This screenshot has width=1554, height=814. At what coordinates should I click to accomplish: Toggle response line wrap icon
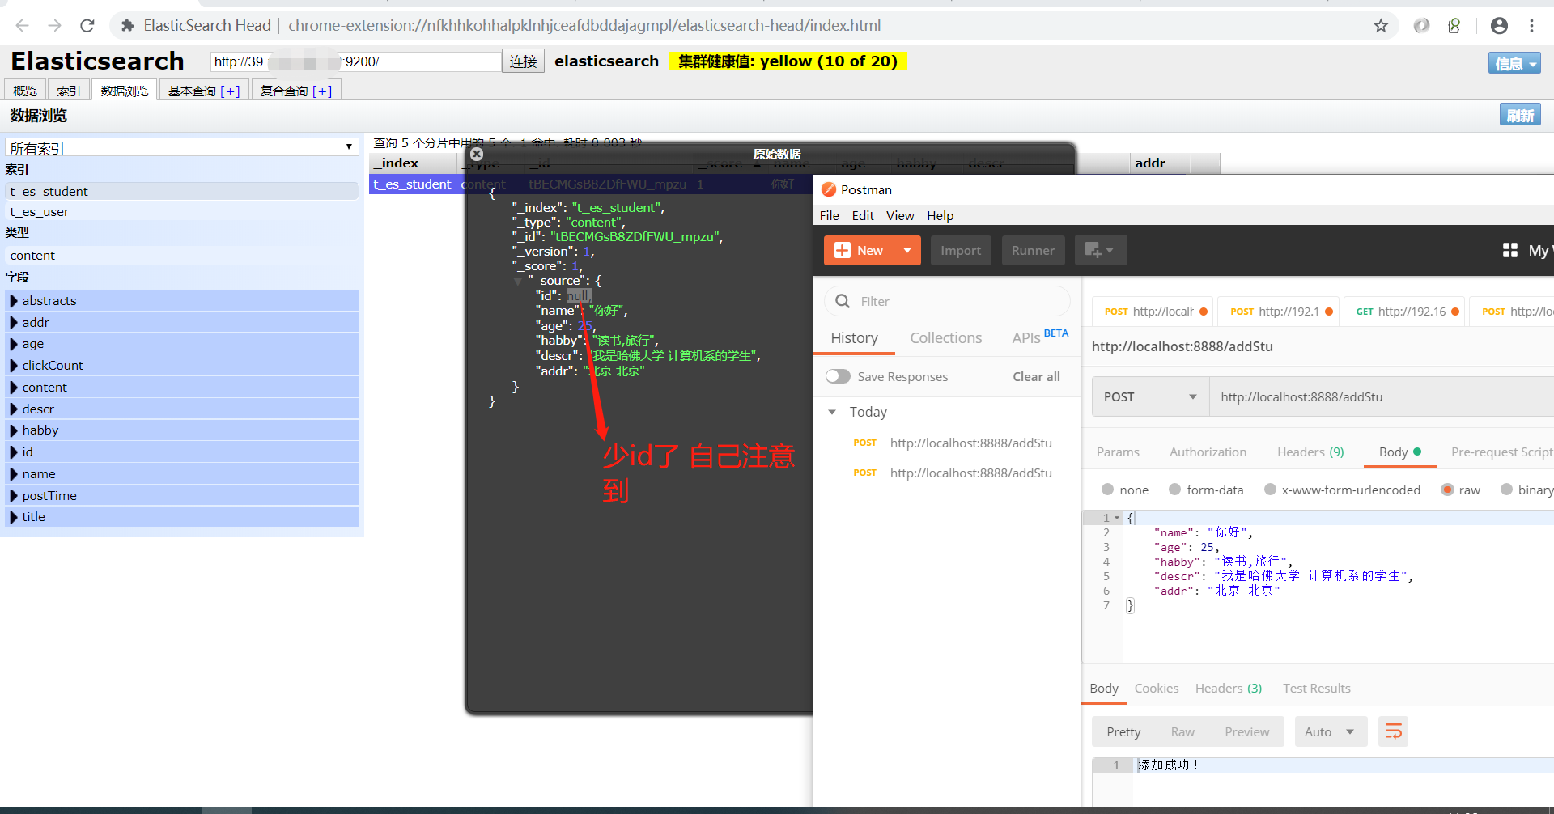pos(1393,731)
